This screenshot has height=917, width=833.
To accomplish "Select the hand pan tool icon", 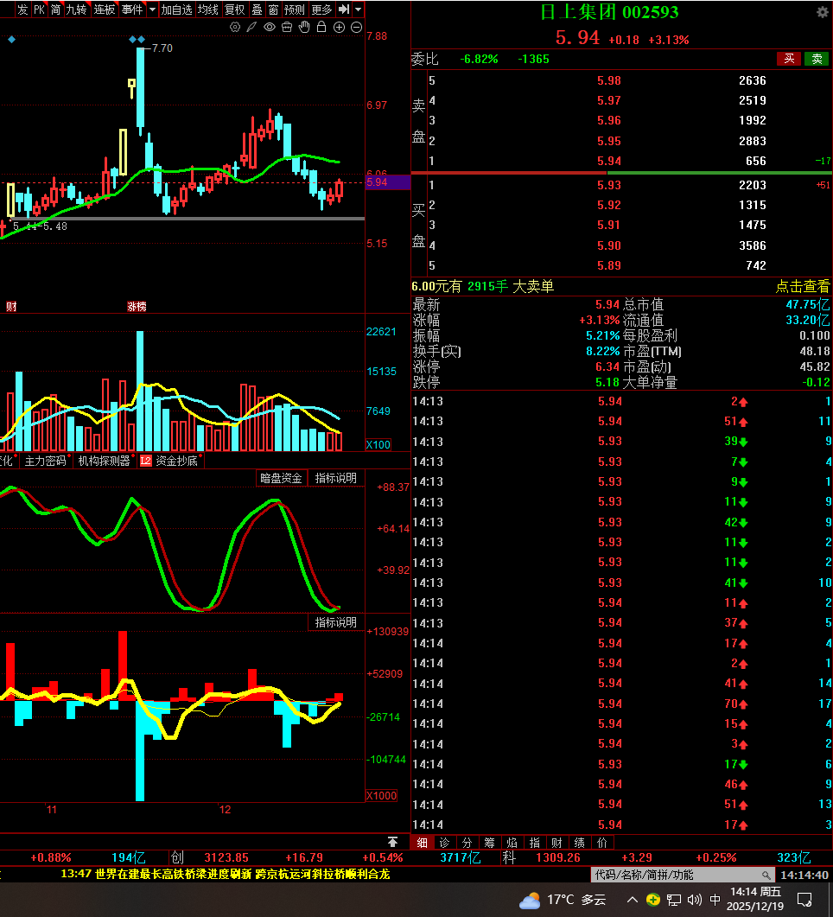I will (x=304, y=28).
